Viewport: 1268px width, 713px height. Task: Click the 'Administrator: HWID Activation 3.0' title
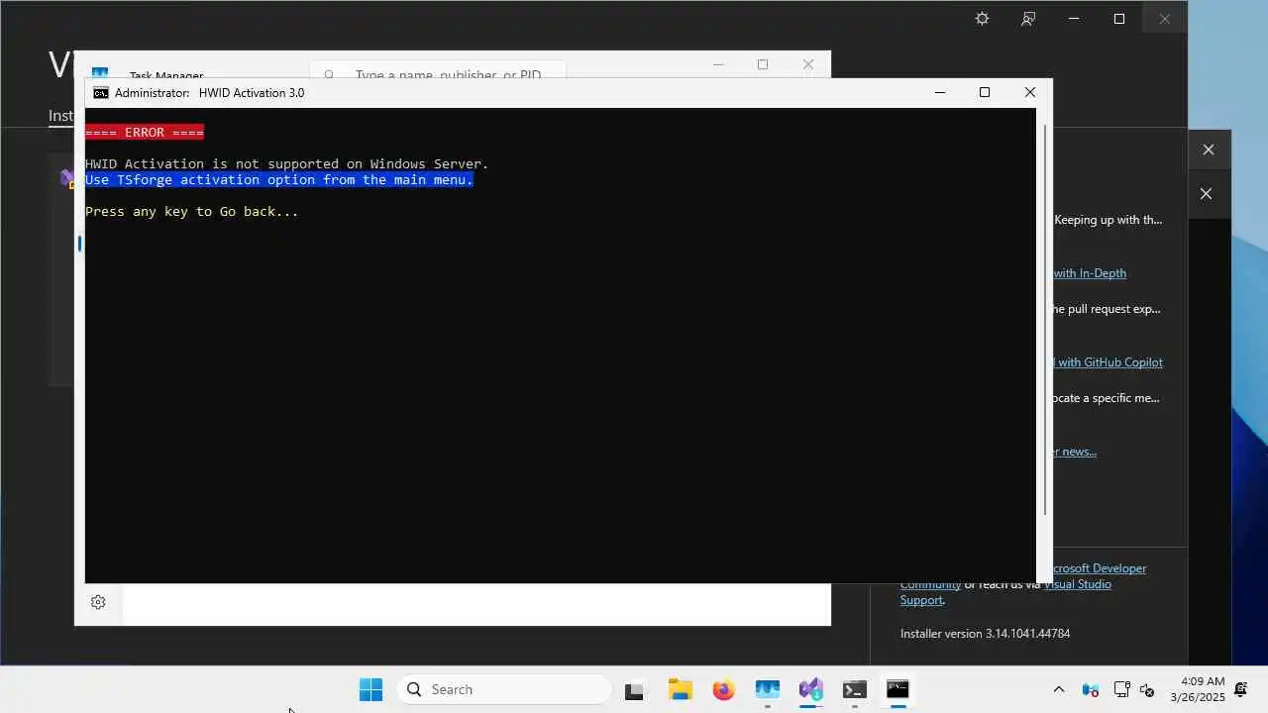[210, 93]
